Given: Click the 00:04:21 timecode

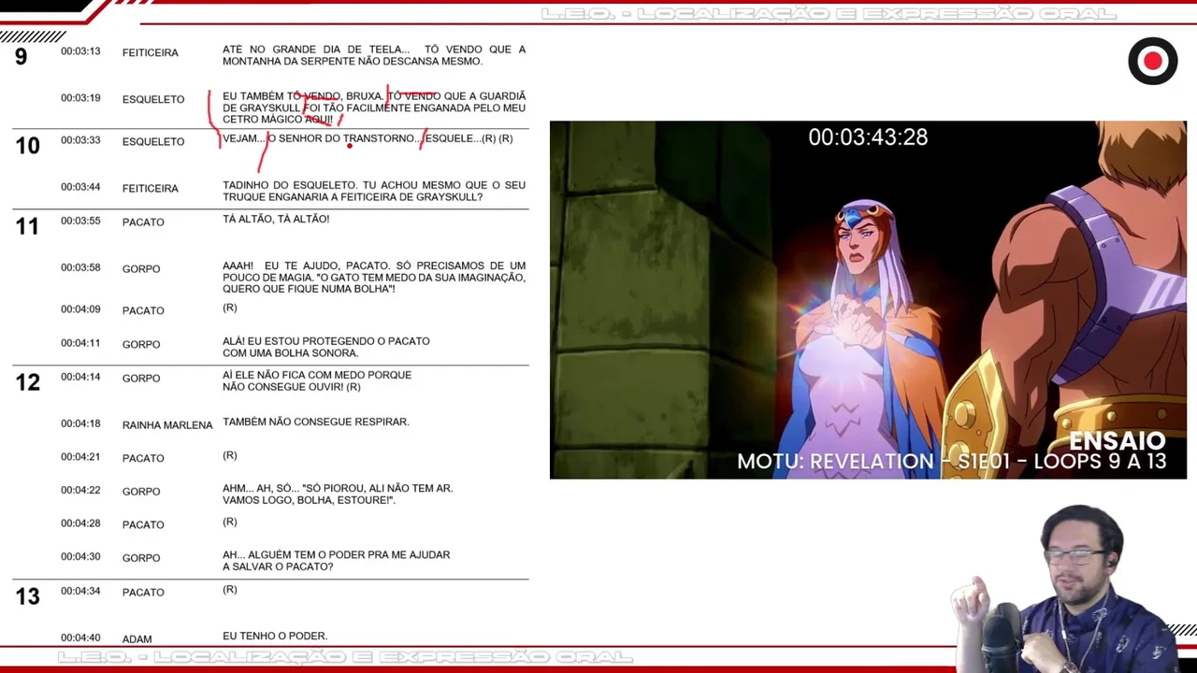Looking at the screenshot, I should pyautogui.click(x=80, y=457).
